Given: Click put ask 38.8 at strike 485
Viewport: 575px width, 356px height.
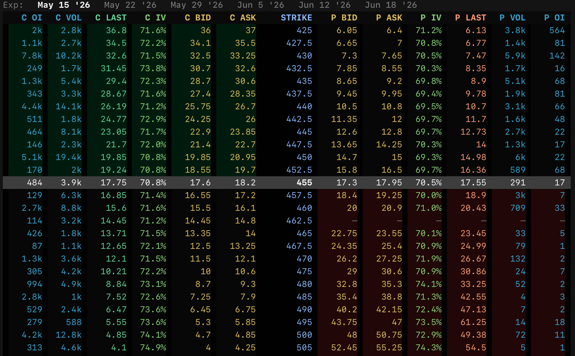Looking at the screenshot, I should (x=392, y=297).
